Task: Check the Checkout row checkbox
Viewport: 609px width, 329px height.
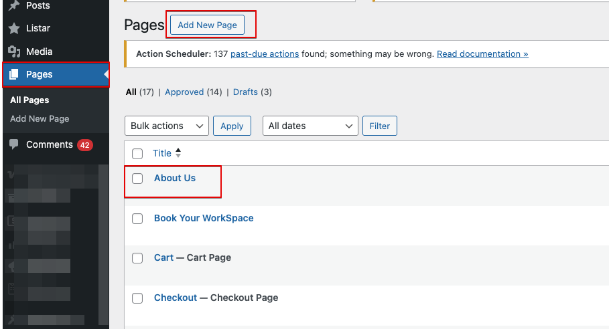Action: 137,298
